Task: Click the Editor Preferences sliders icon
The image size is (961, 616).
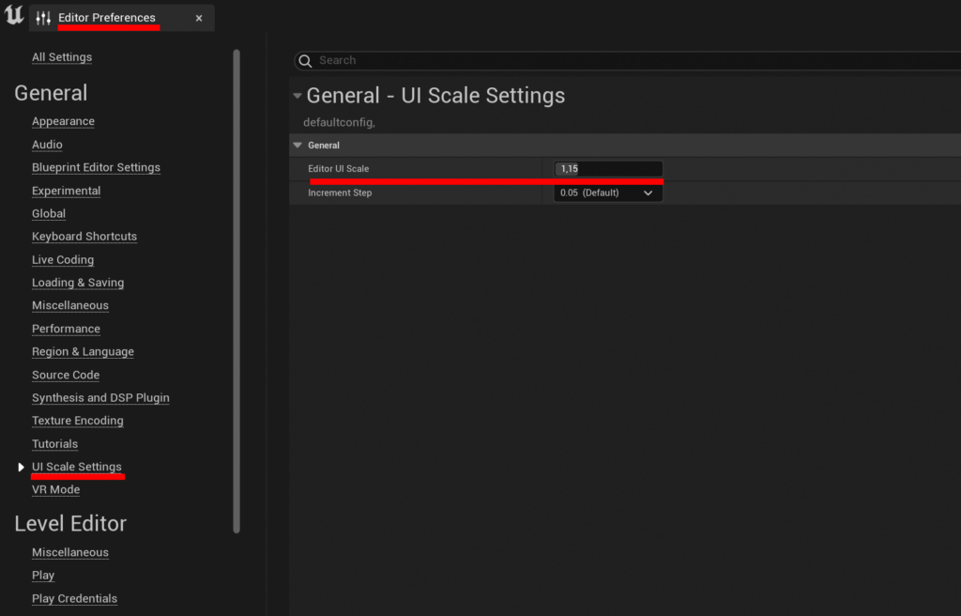Action: 43,18
